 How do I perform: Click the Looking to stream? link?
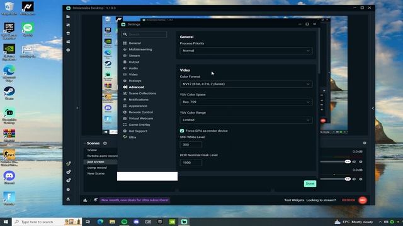(321, 200)
